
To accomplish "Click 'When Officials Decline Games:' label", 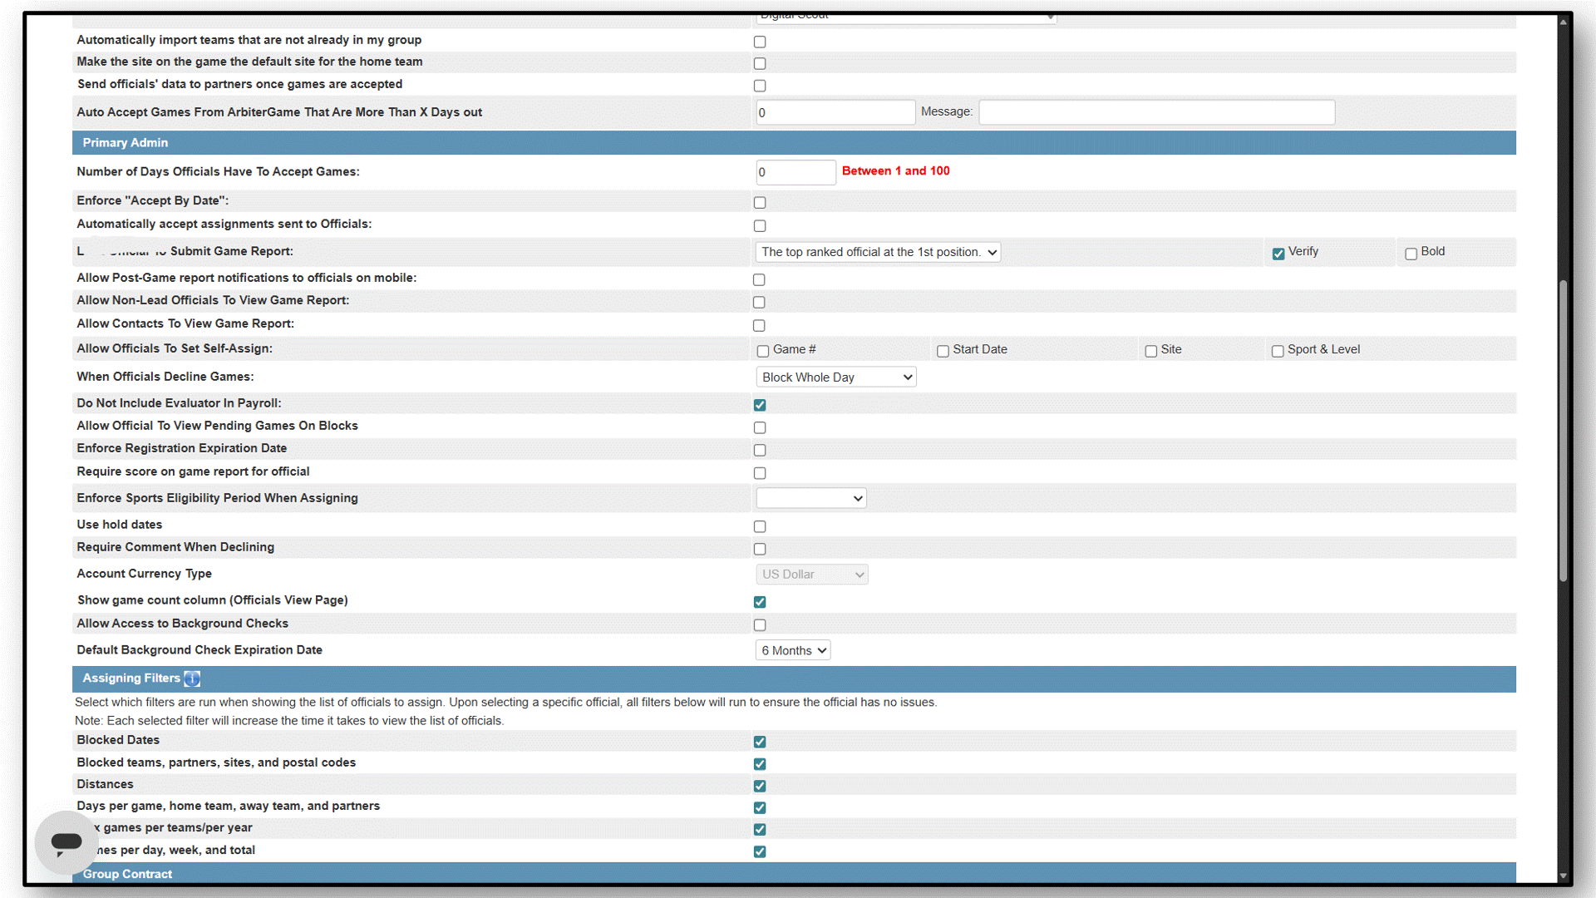I will (x=165, y=377).
